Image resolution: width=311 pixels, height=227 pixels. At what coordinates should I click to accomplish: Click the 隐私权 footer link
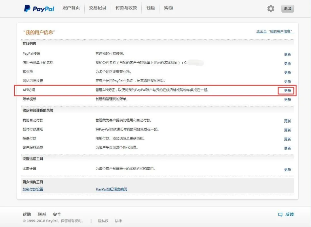103,221
